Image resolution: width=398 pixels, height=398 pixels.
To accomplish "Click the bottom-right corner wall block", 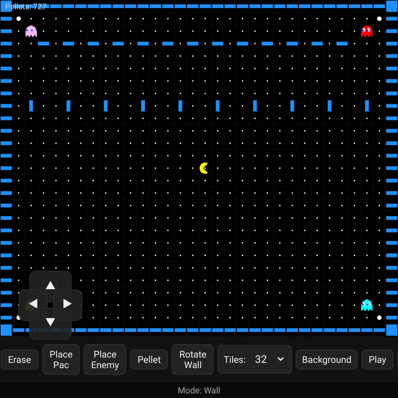I will pos(392,330).
